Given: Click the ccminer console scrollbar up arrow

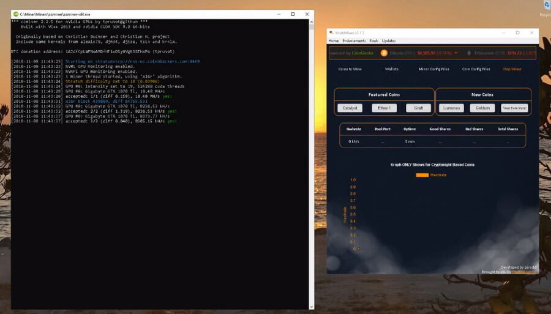Looking at the screenshot, I should click(312, 22).
